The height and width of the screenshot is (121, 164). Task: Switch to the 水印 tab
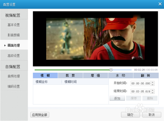(120, 76)
